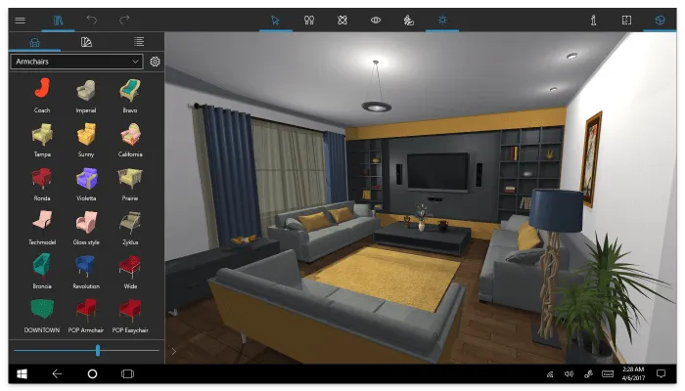Redo the last action

[x=124, y=20]
